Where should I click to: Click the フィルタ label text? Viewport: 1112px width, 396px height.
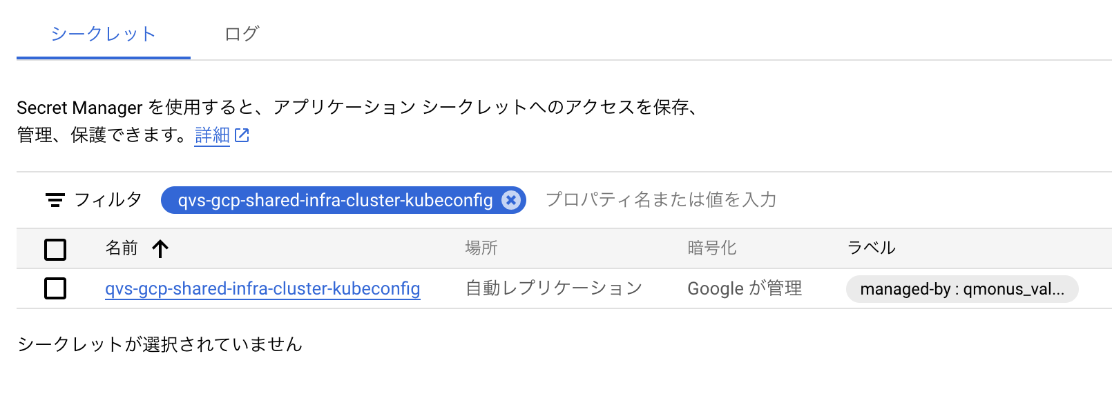point(108,200)
